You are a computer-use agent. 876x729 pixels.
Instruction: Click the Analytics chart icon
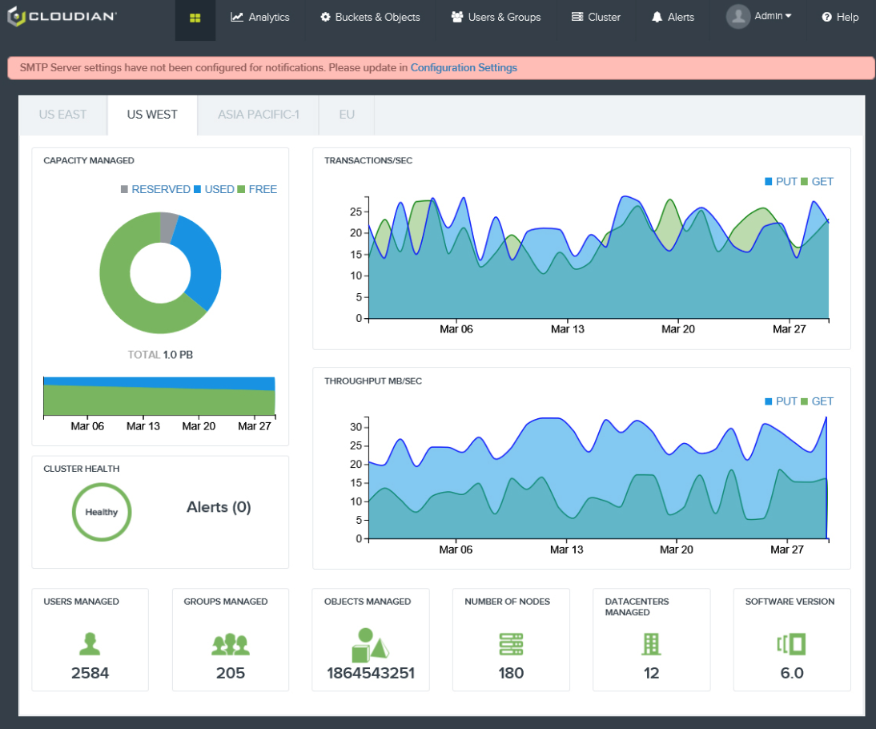[237, 18]
